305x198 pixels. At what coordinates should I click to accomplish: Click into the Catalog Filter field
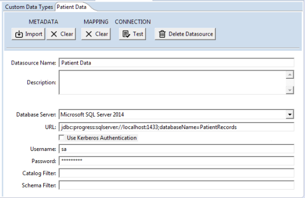[x=177, y=173]
